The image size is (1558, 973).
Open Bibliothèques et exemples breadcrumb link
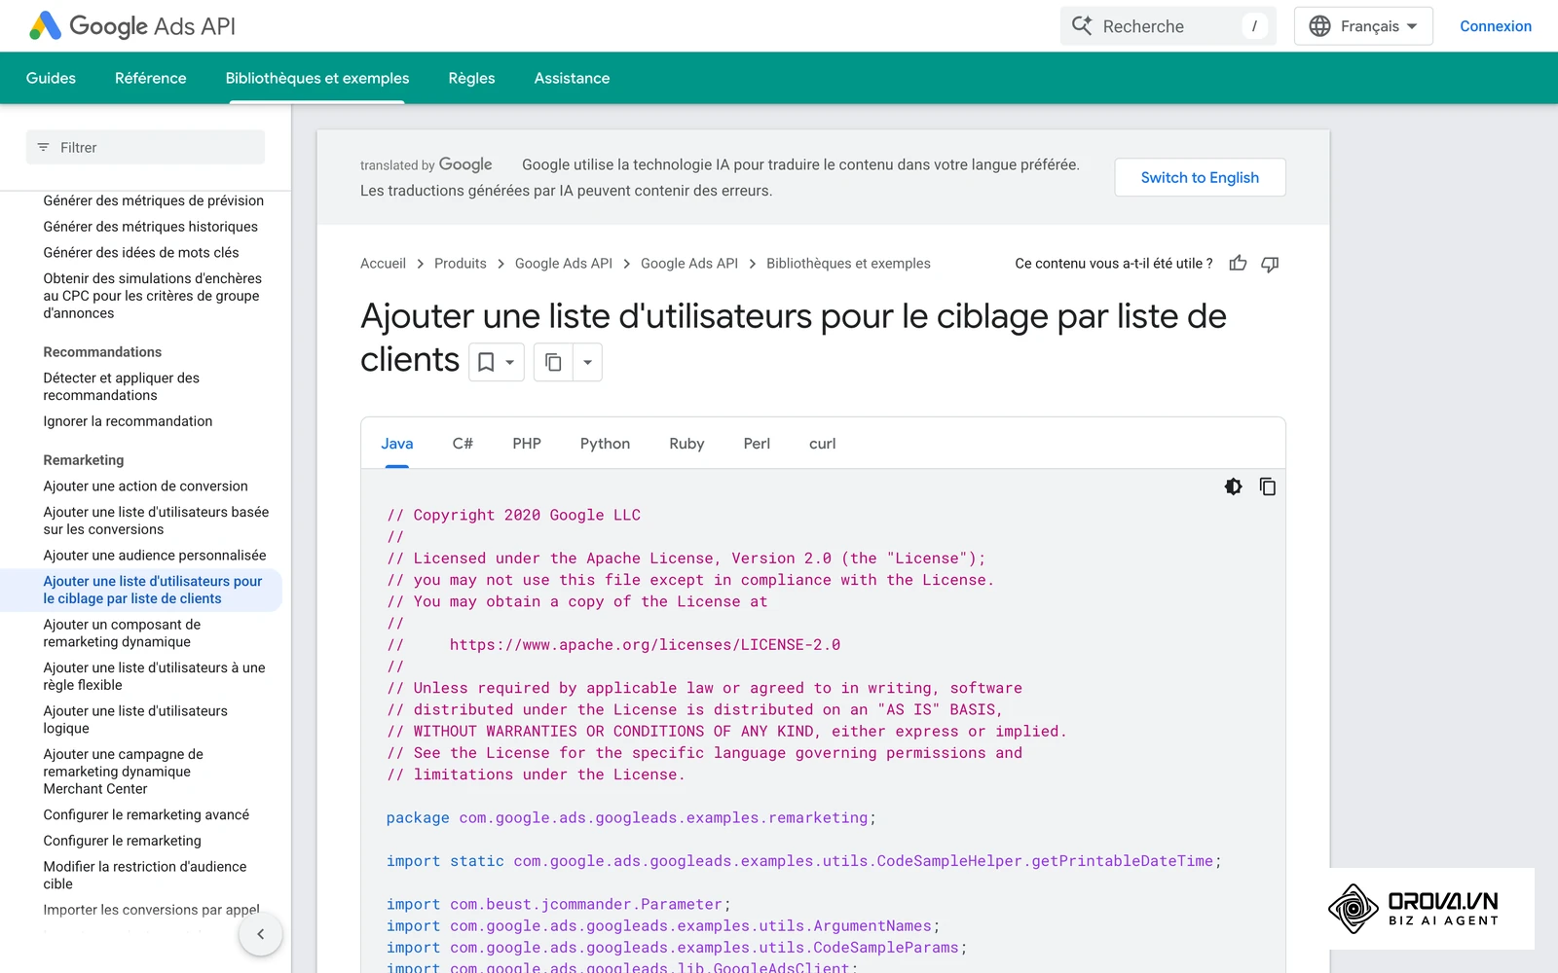tap(848, 264)
